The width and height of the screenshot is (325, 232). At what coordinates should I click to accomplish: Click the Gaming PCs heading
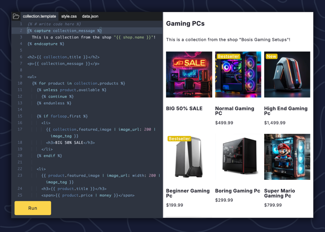185,24
